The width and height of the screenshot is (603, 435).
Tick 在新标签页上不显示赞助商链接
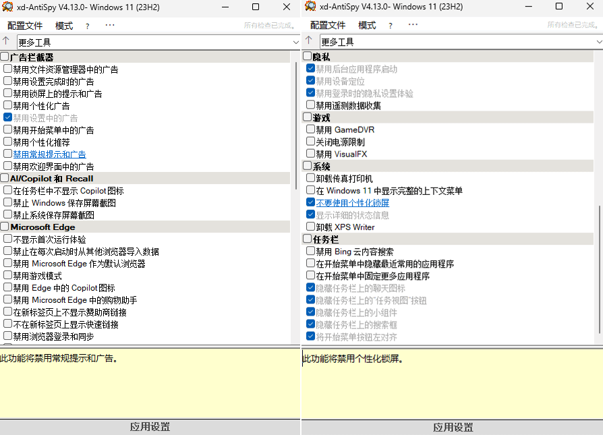click(7, 312)
